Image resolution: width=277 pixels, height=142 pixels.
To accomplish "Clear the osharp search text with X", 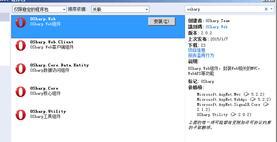I will [x=266, y=9].
